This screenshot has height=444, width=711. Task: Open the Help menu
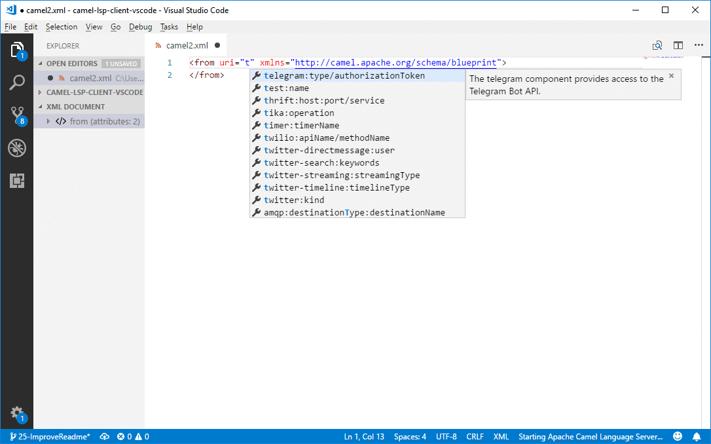pyautogui.click(x=194, y=27)
